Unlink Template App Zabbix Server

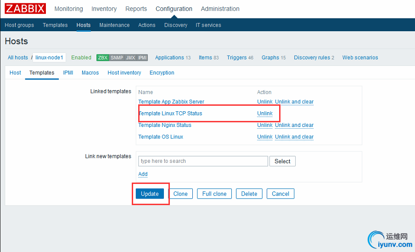265,102
